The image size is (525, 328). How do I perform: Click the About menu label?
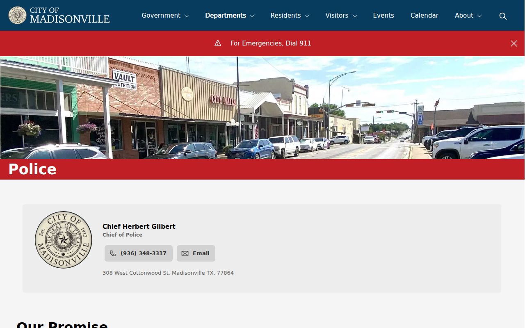[x=464, y=15]
